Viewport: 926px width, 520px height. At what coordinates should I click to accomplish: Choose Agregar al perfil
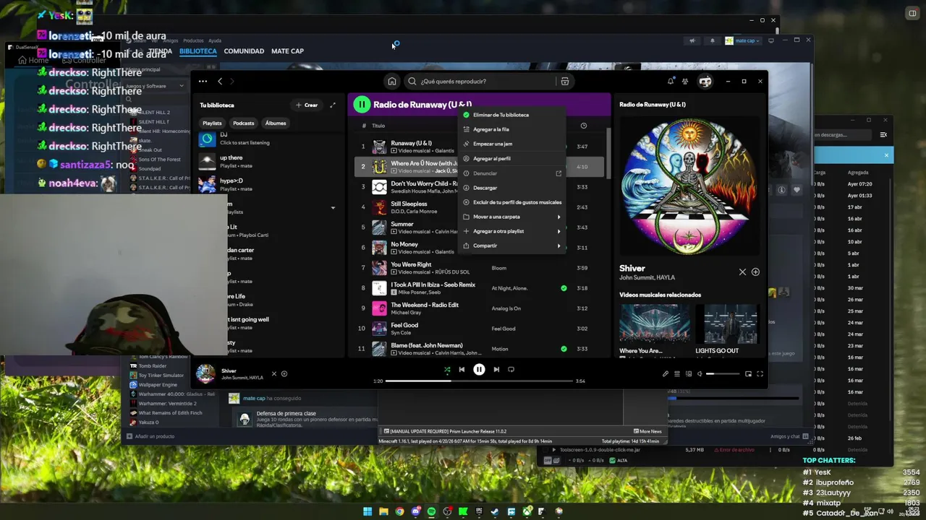[x=511, y=158]
